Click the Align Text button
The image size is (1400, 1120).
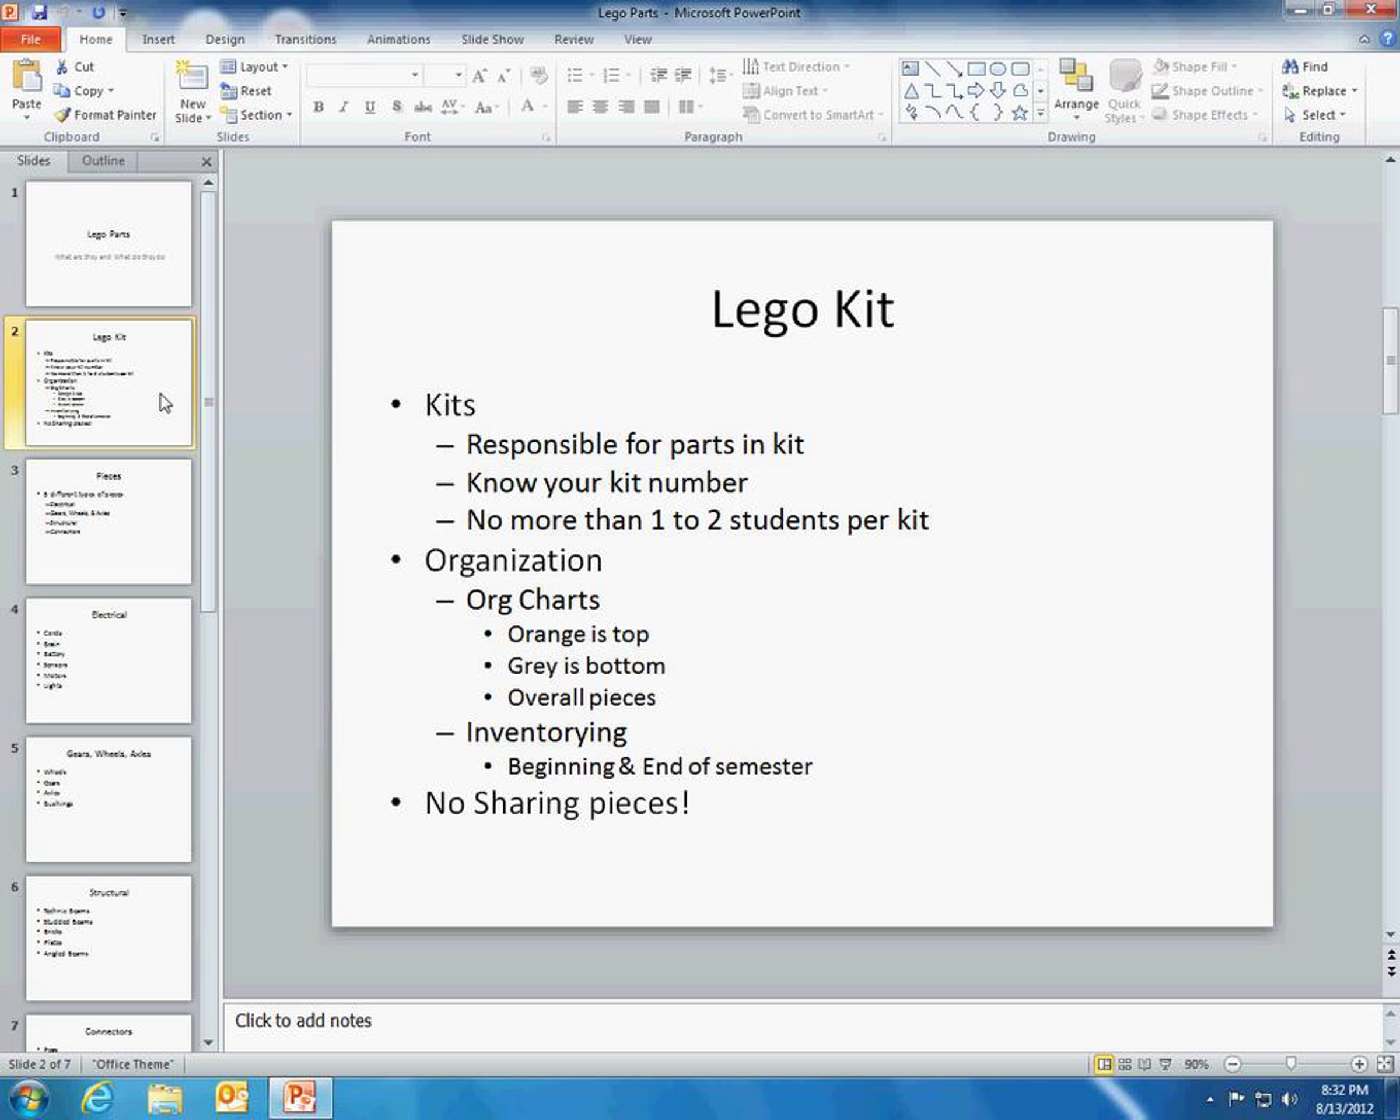[x=786, y=91]
